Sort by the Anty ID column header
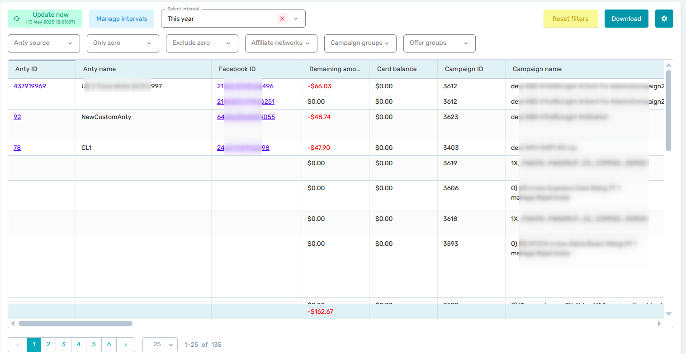This screenshot has width=686, height=354. click(x=42, y=69)
